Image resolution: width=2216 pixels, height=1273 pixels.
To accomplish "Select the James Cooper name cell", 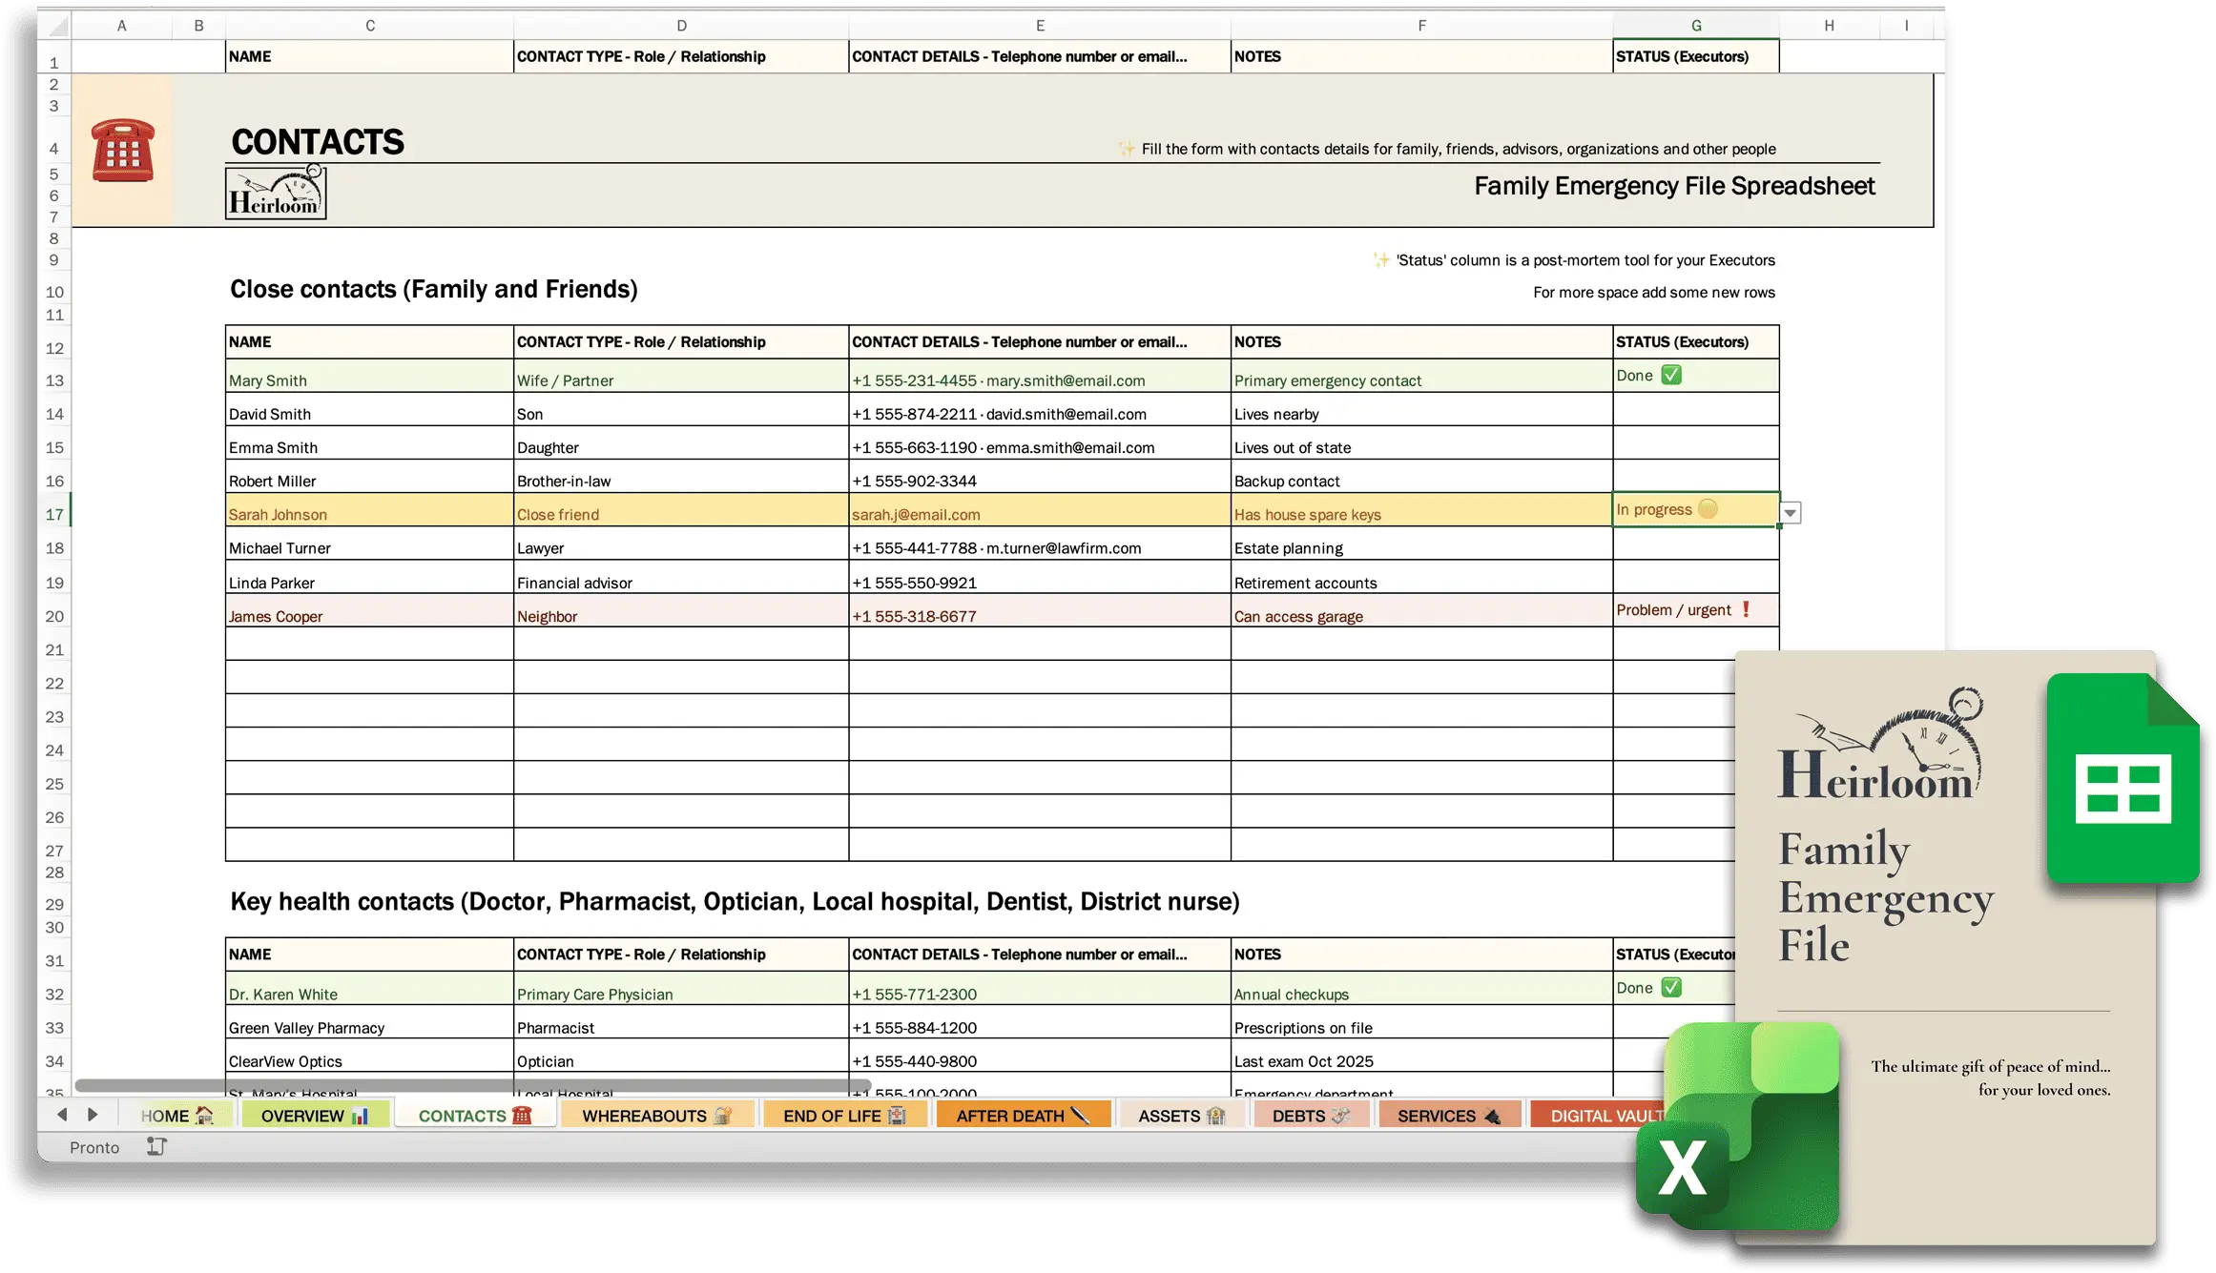I will point(369,611).
